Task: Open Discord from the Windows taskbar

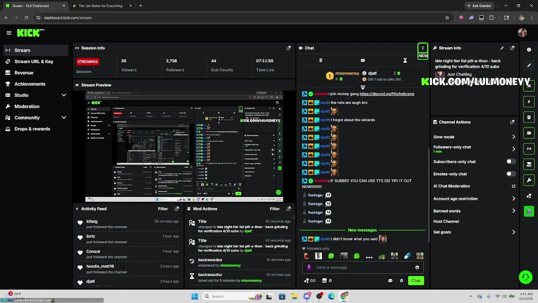Action: pos(307,296)
